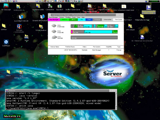Click the Partition Name column header
This screenshot has height=120, width=160.
pyautogui.click(x=70, y=47)
